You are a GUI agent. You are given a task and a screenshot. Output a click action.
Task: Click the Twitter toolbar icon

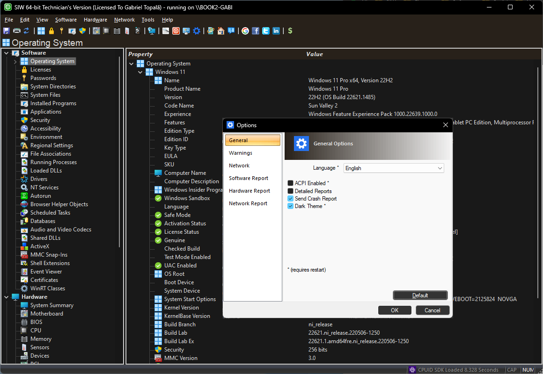tap(266, 31)
